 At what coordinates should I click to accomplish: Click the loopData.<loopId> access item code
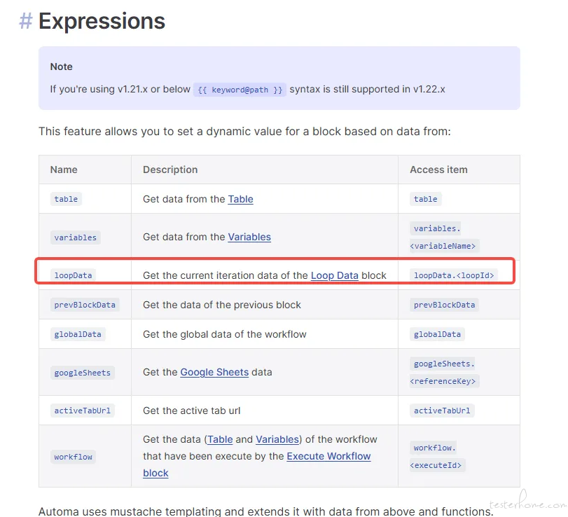[454, 275]
